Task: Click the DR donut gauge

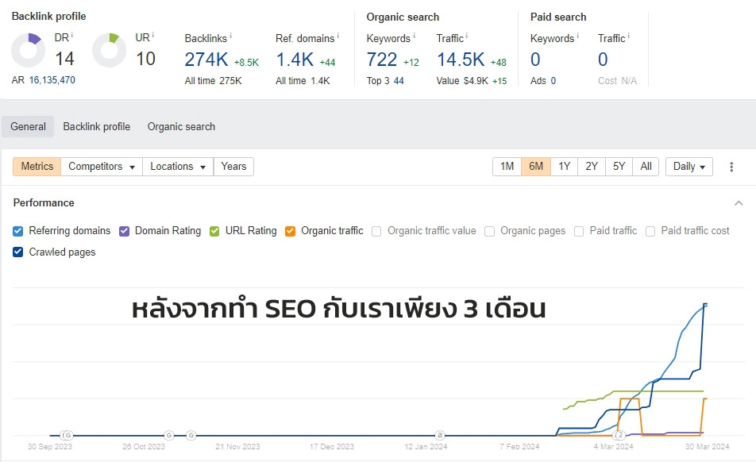Action: point(29,49)
